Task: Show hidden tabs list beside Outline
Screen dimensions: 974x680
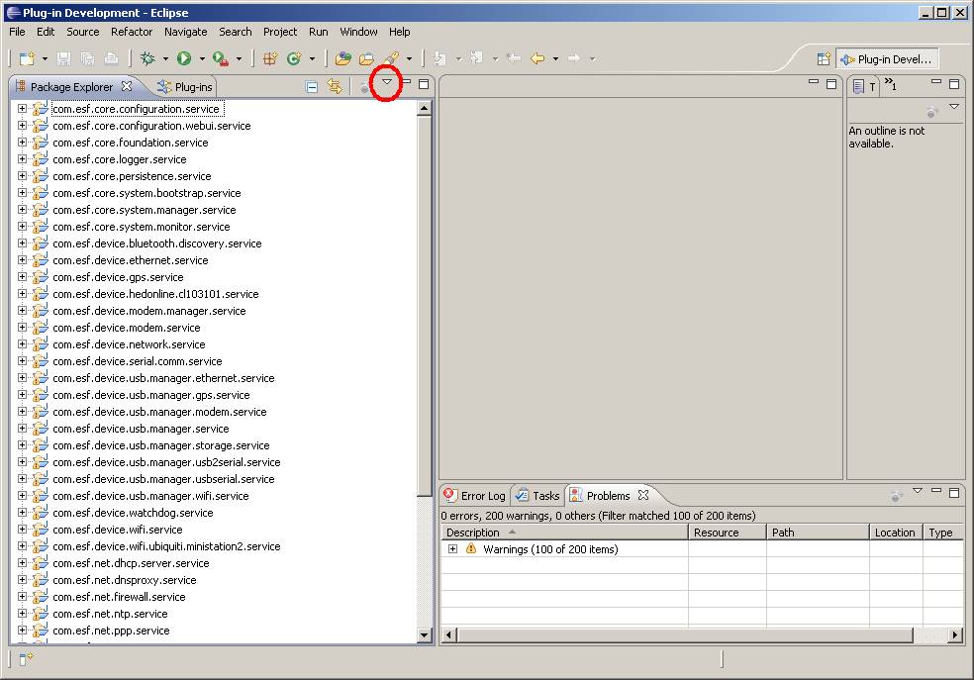Action: 891,84
